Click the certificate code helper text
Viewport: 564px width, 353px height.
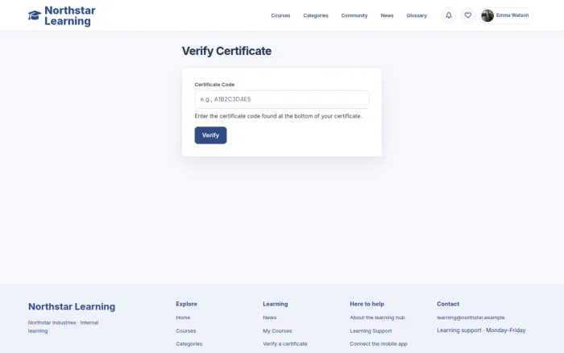coord(278,116)
